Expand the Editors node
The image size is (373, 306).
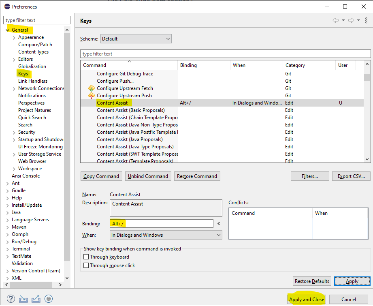(x=14, y=60)
